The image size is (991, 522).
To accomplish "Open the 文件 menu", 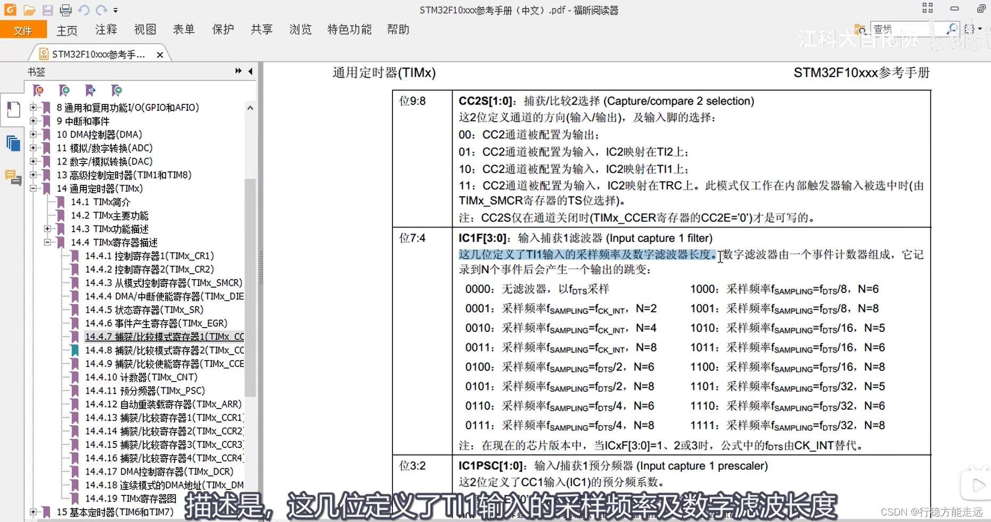I will pos(23,30).
